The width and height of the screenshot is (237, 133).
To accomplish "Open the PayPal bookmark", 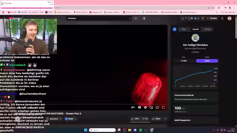I will pos(81,12).
